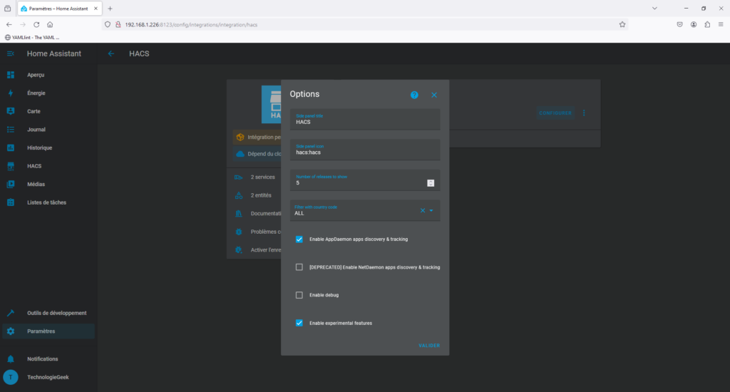Image resolution: width=730 pixels, height=392 pixels.
Task: Click the Side panel icon field
Action: click(365, 150)
